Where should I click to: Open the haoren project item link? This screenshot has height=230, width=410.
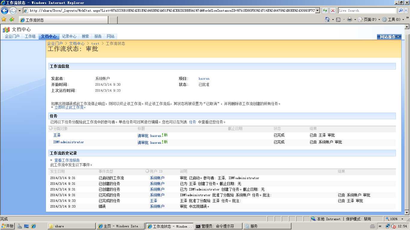click(x=204, y=78)
